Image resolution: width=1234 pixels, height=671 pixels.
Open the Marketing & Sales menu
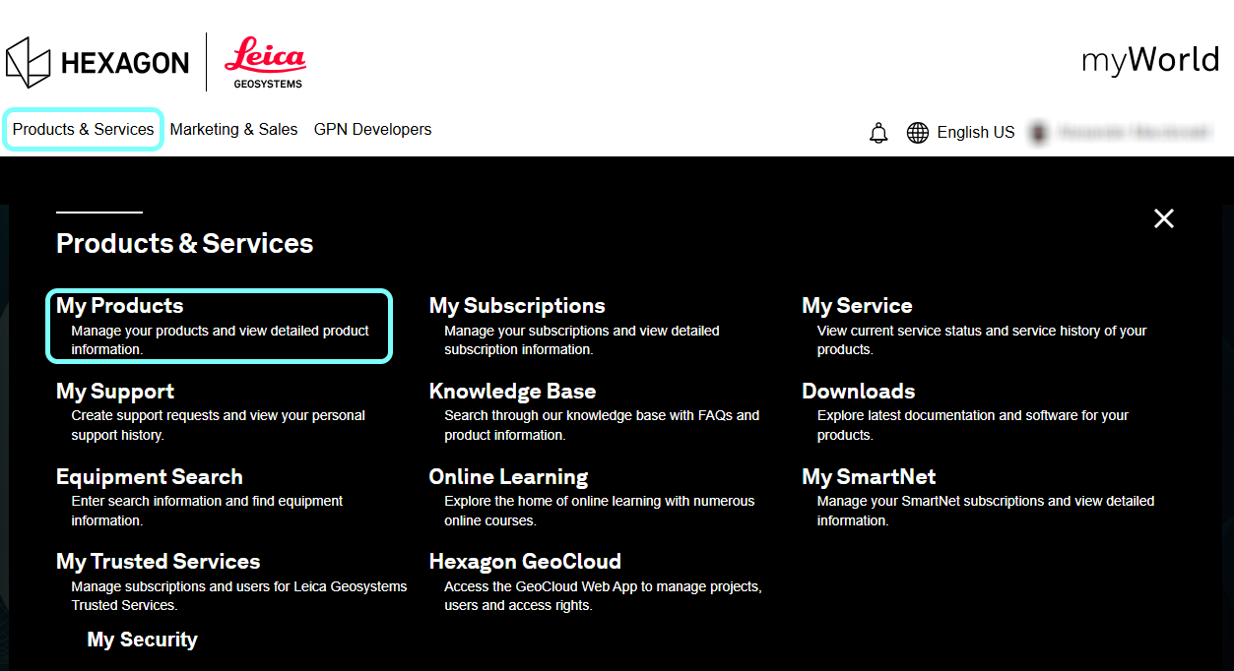(233, 130)
